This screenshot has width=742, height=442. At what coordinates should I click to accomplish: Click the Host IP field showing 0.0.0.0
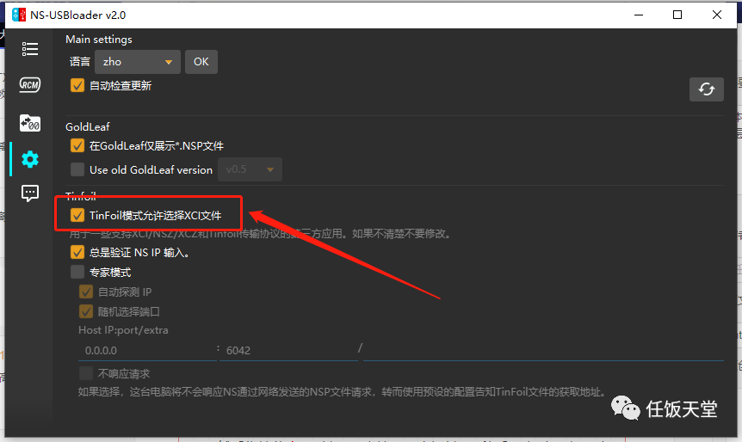point(147,350)
